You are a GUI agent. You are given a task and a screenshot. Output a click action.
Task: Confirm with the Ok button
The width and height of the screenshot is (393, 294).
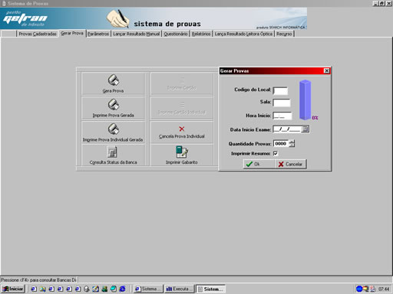[x=259, y=164]
